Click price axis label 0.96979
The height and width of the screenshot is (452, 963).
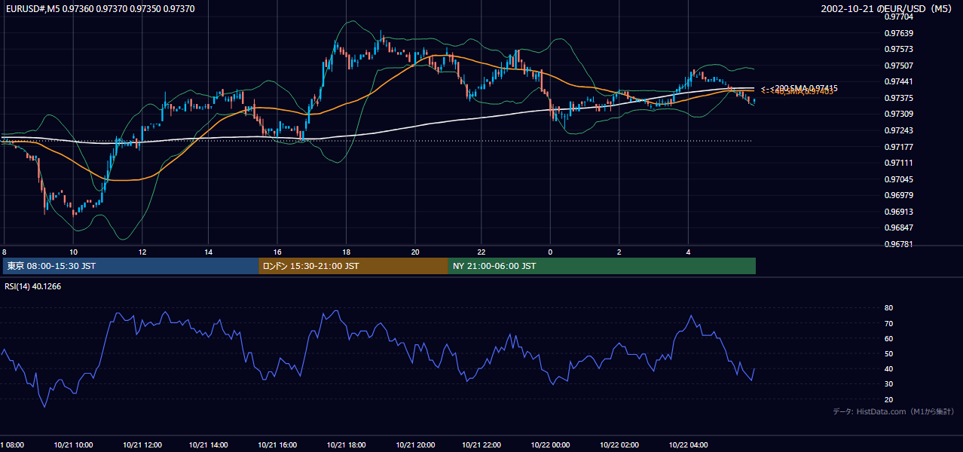tap(898, 196)
